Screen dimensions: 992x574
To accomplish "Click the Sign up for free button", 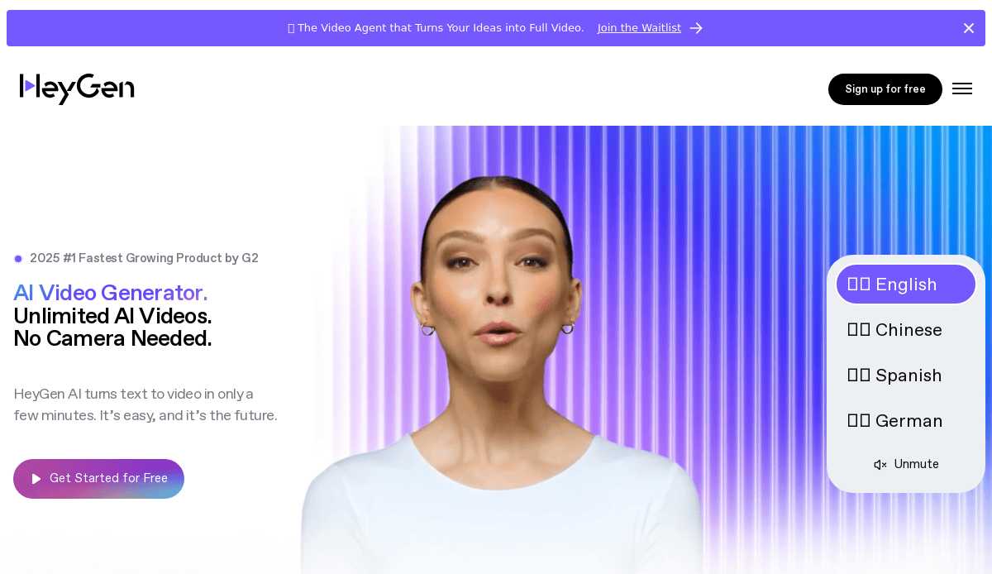I will pos(885,89).
